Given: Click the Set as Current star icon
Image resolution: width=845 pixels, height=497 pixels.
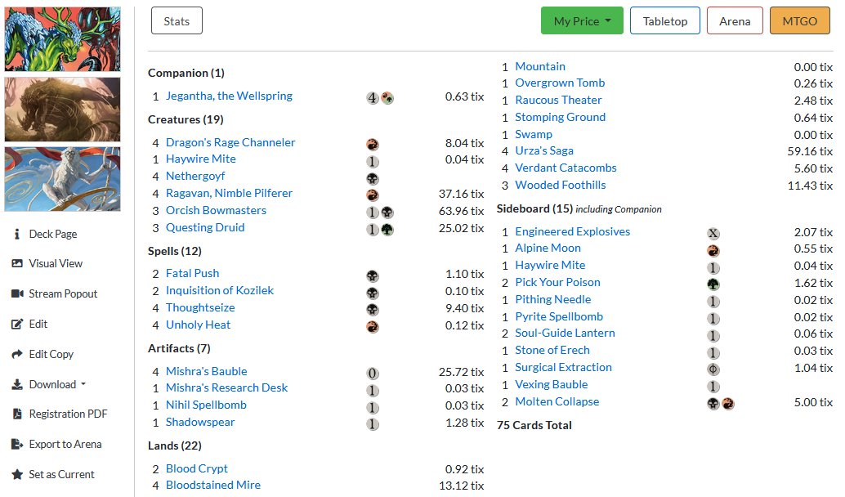Looking at the screenshot, I should point(17,474).
